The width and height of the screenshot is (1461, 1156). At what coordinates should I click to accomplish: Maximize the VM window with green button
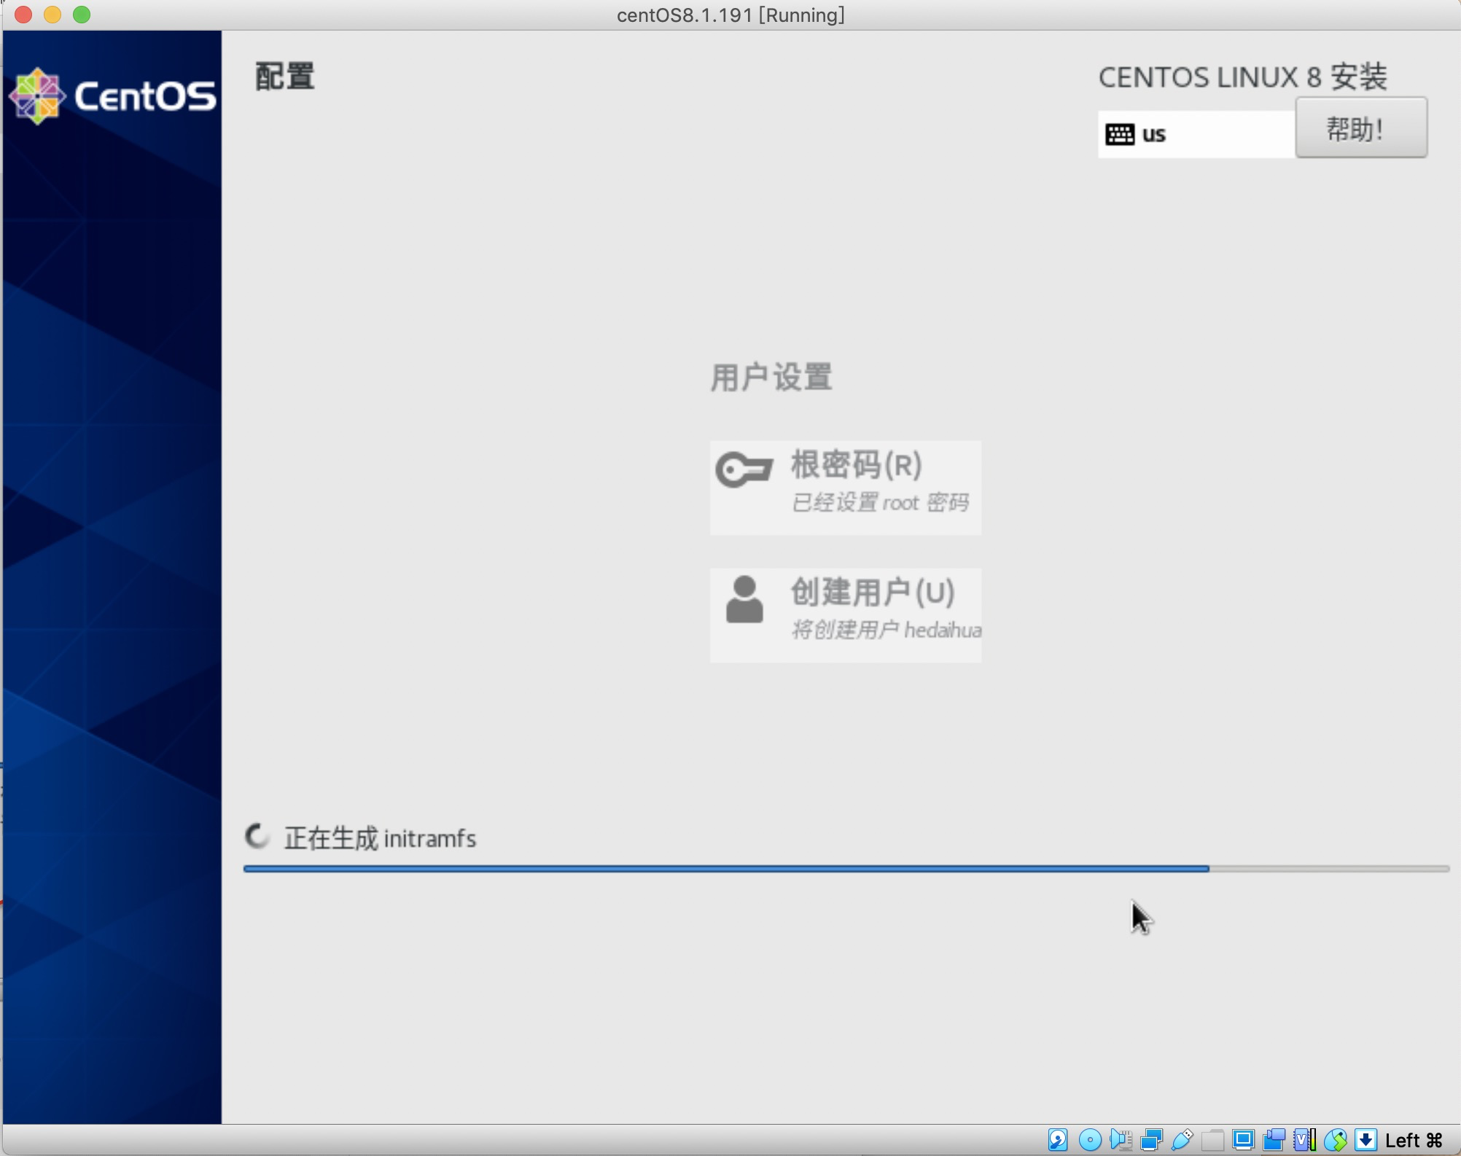point(82,15)
